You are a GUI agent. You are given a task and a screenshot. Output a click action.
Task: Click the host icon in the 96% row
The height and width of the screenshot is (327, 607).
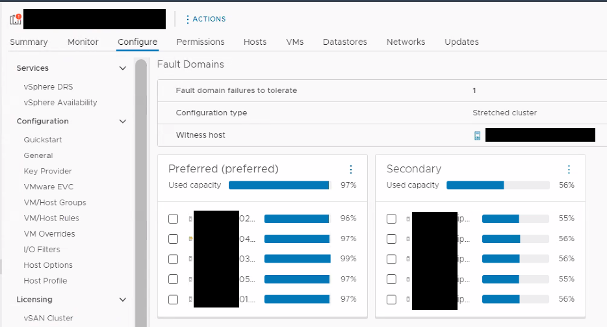pyautogui.click(x=190, y=219)
